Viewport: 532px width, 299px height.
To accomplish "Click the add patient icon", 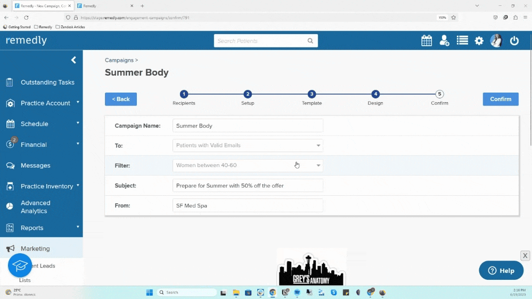I will [x=444, y=40].
